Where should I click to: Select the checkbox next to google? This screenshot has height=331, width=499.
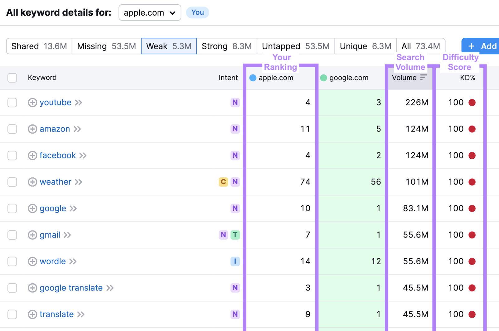click(x=12, y=208)
